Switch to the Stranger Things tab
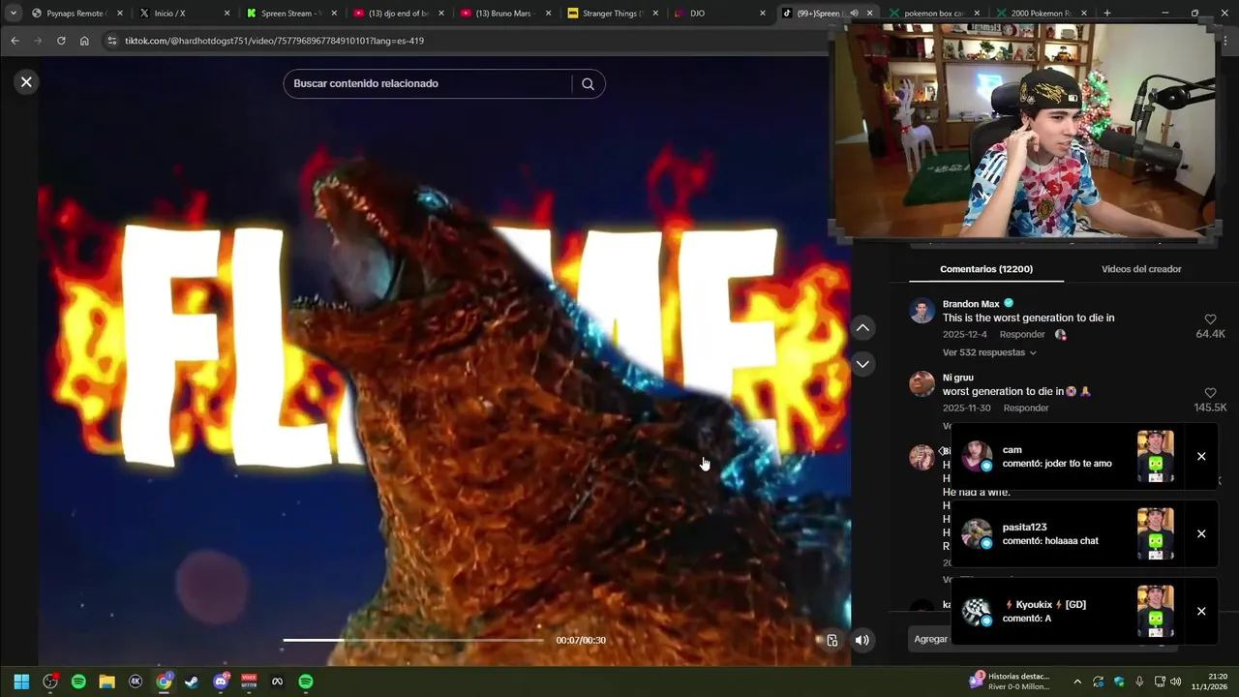Viewport: 1239px width, 697px height. tap(613, 14)
